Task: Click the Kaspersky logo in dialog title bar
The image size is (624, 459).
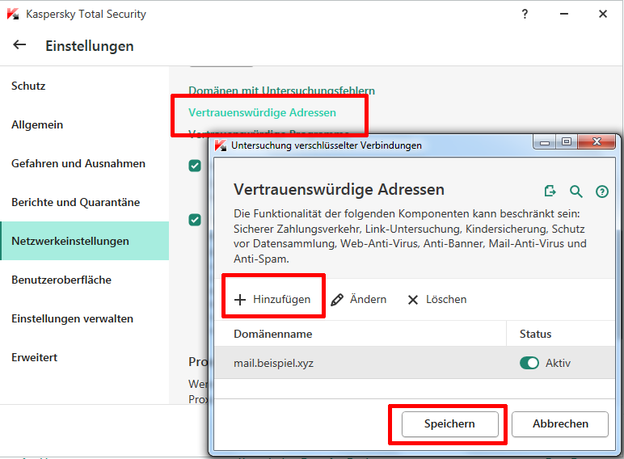Action: click(x=221, y=145)
